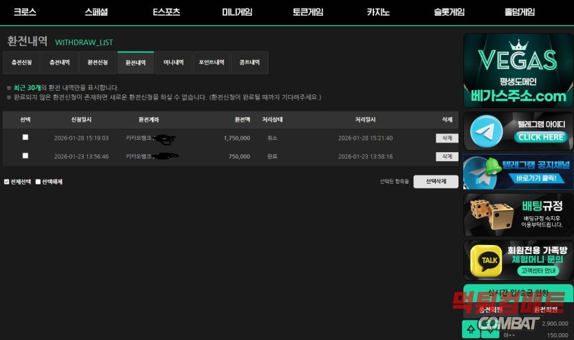Click the 배팅규정 banner heading

tap(542, 206)
